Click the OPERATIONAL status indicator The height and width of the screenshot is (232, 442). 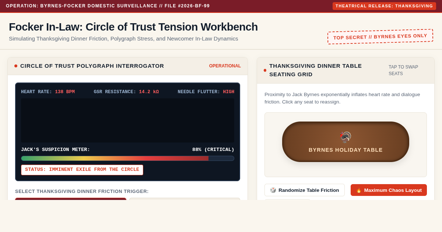(x=225, y=66)
